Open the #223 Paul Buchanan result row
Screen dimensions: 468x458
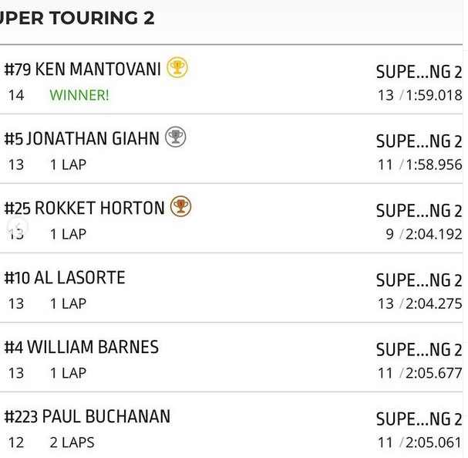[x=231, y=425]
